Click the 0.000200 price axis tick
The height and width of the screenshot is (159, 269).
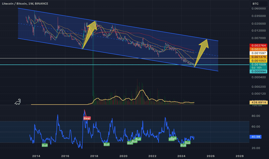tap(259, 87)
